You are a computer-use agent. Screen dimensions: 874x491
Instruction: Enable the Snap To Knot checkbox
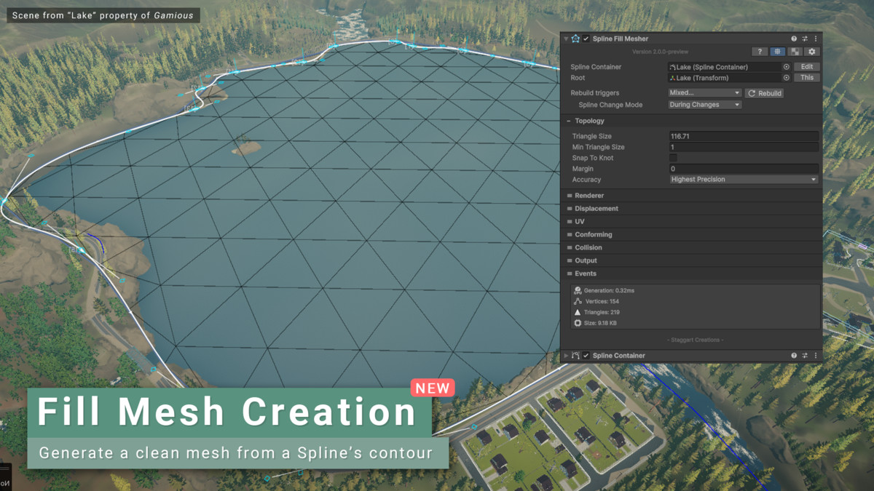click(x=673, y=157)
